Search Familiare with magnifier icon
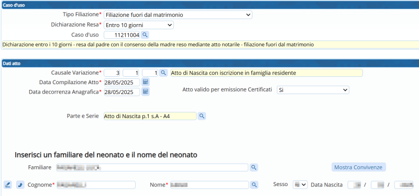 click(x=254, y=167)
